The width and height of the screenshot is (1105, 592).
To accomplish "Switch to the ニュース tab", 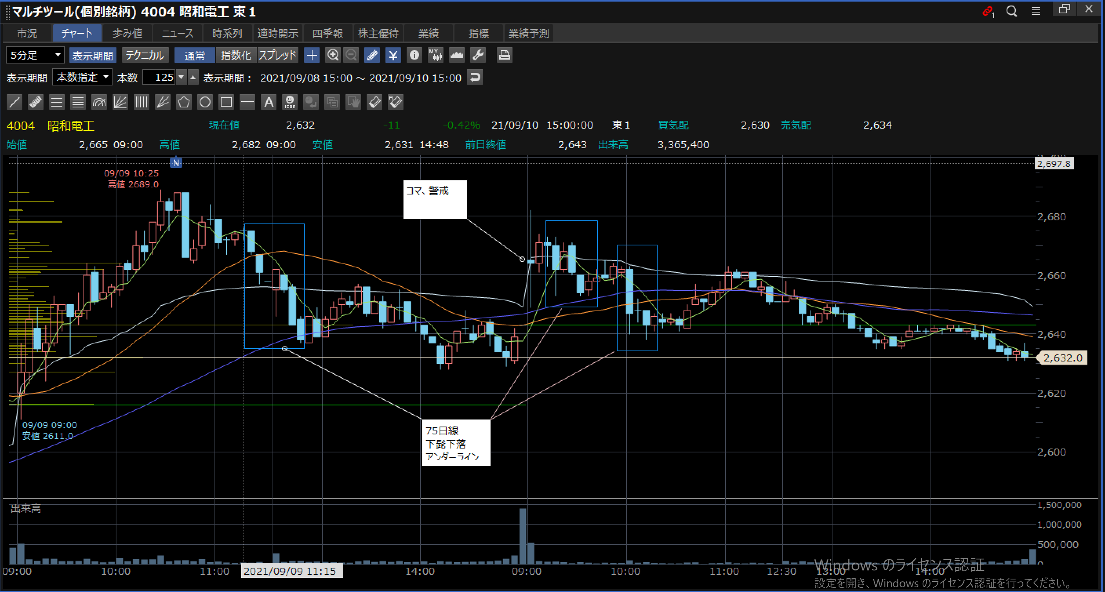I will [x=178, y=33].
